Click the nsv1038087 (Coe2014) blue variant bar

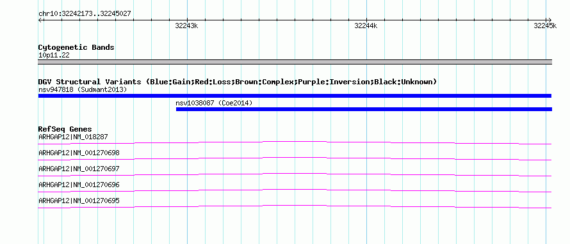coord(364,109)
